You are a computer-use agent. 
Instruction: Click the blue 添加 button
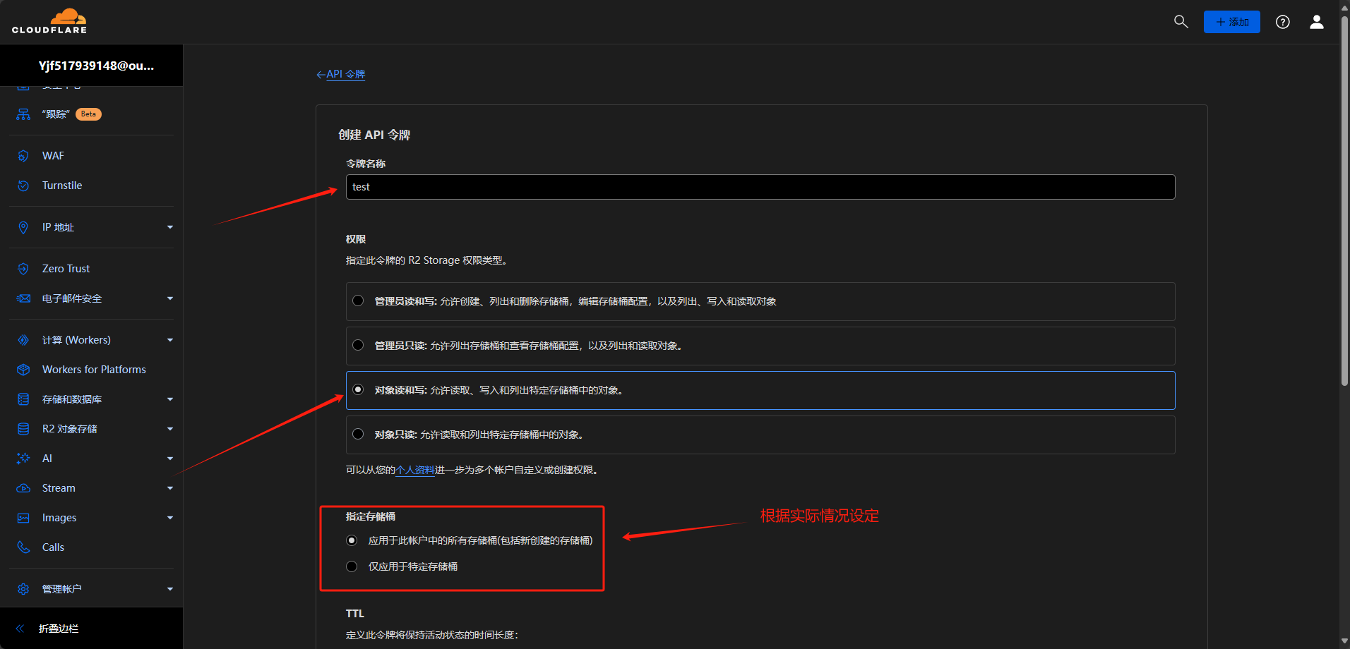[1232, 22]
